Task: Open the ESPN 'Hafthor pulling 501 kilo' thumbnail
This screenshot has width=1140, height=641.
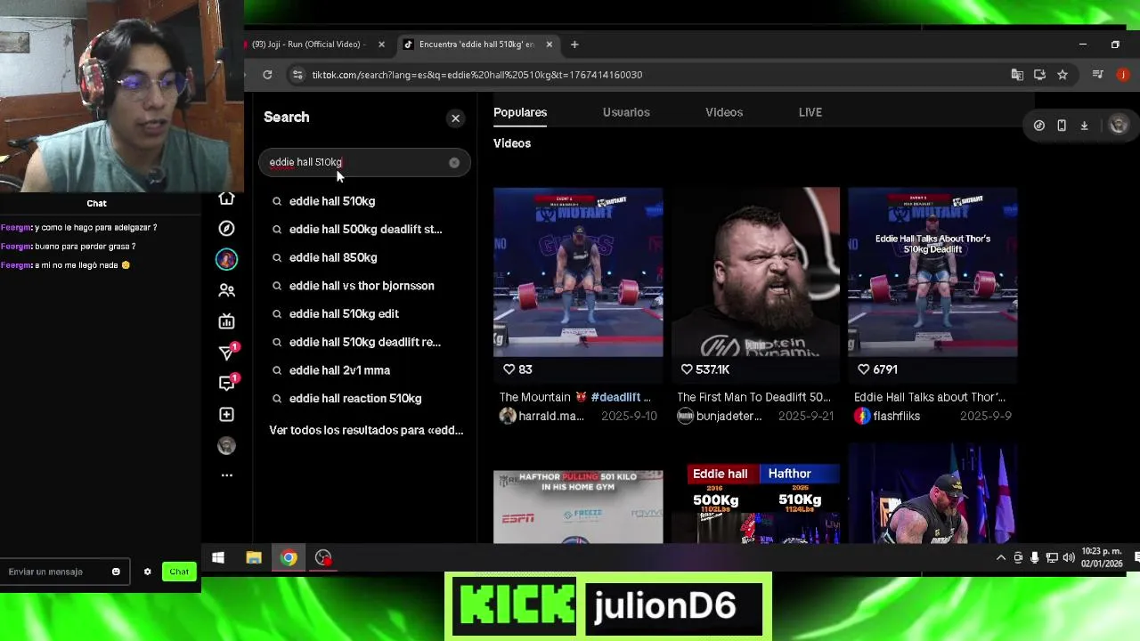Action: (x=578, y=507)
